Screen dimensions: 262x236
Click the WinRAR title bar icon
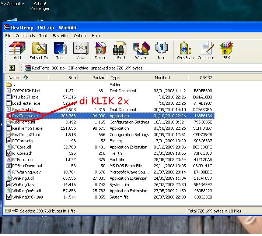tap(7, 27)
